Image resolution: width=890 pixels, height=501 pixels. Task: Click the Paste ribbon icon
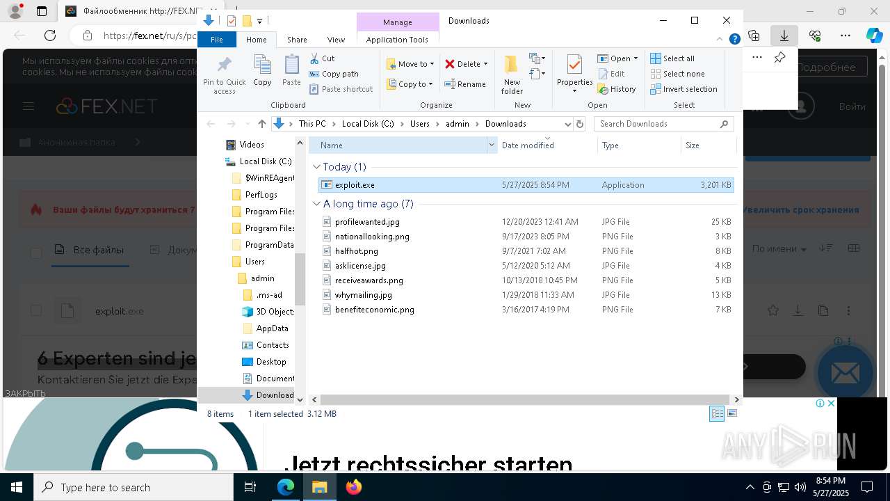click(291, 71)
